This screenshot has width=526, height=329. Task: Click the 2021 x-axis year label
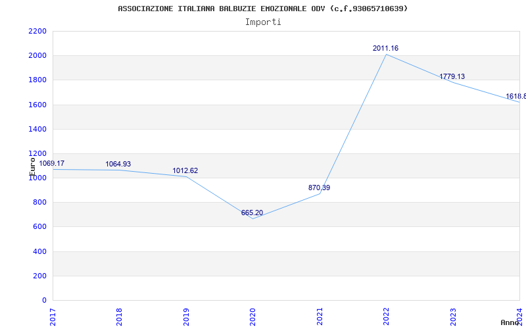click(x=320, y=317)
